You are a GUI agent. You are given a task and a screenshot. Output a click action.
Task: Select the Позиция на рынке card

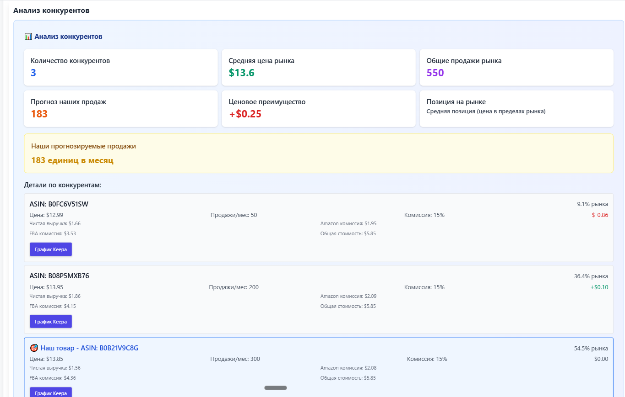pos(516,108)
